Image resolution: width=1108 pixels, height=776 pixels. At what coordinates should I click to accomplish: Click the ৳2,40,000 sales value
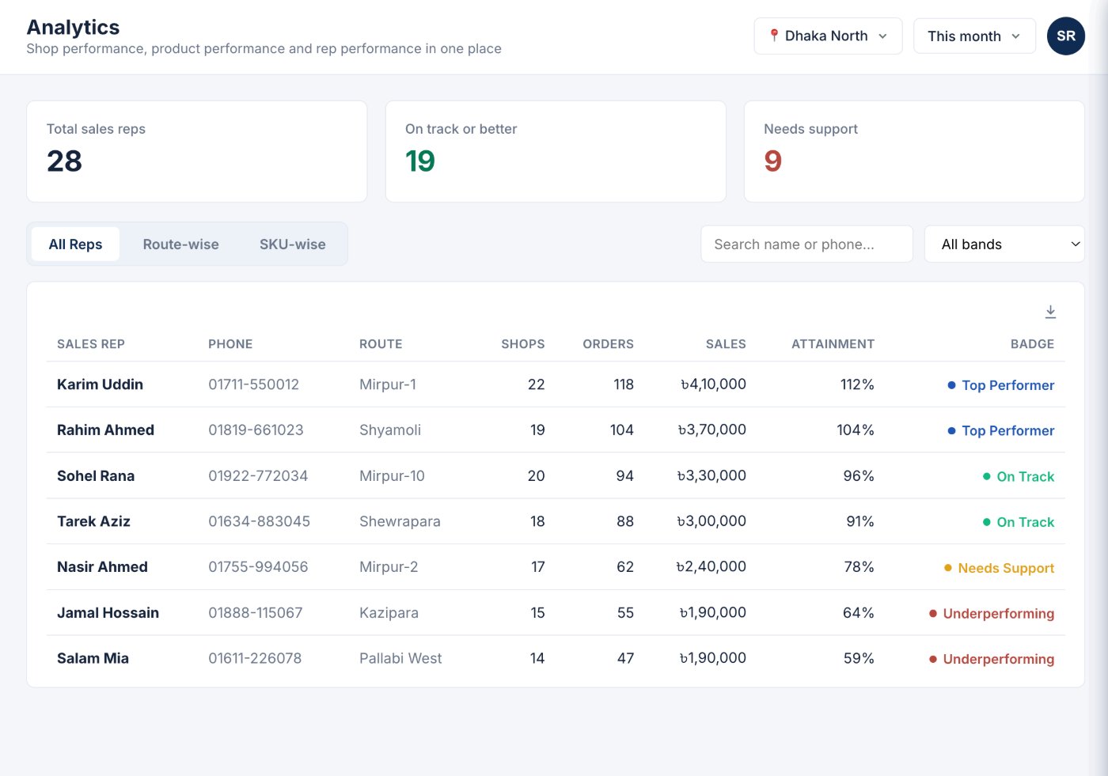coord(711,567)
